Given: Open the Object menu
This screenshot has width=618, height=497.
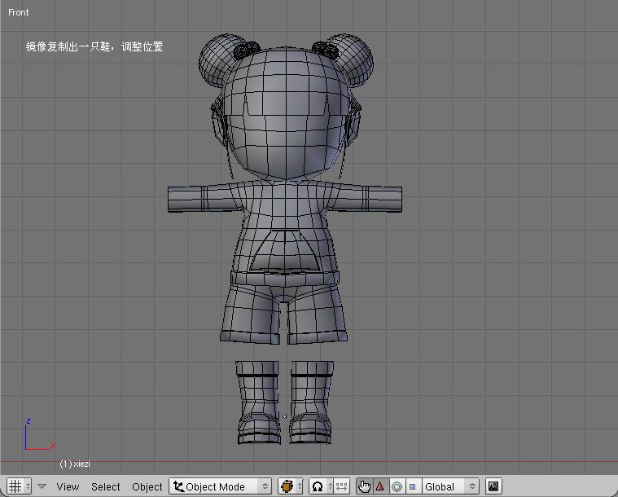Looking at the screenshot, I should [x=147, y=486].
